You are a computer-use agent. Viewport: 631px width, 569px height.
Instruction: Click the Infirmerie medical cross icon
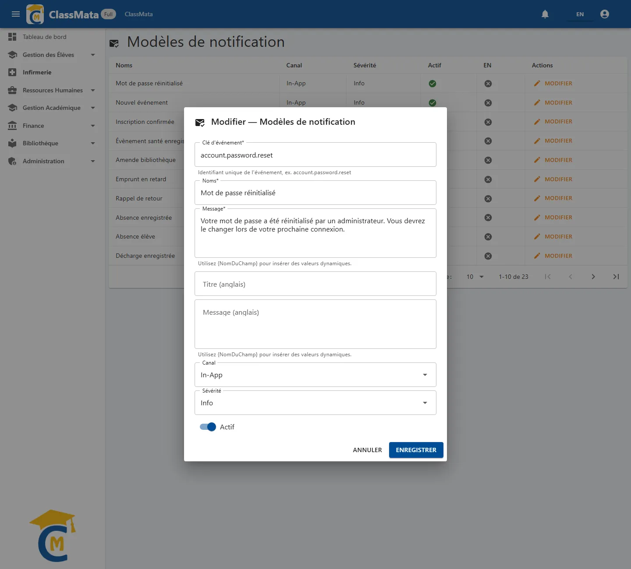pos(12,72)
